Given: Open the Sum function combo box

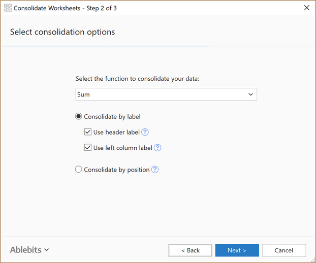Looking at the screenshot, I should [166, 94].
